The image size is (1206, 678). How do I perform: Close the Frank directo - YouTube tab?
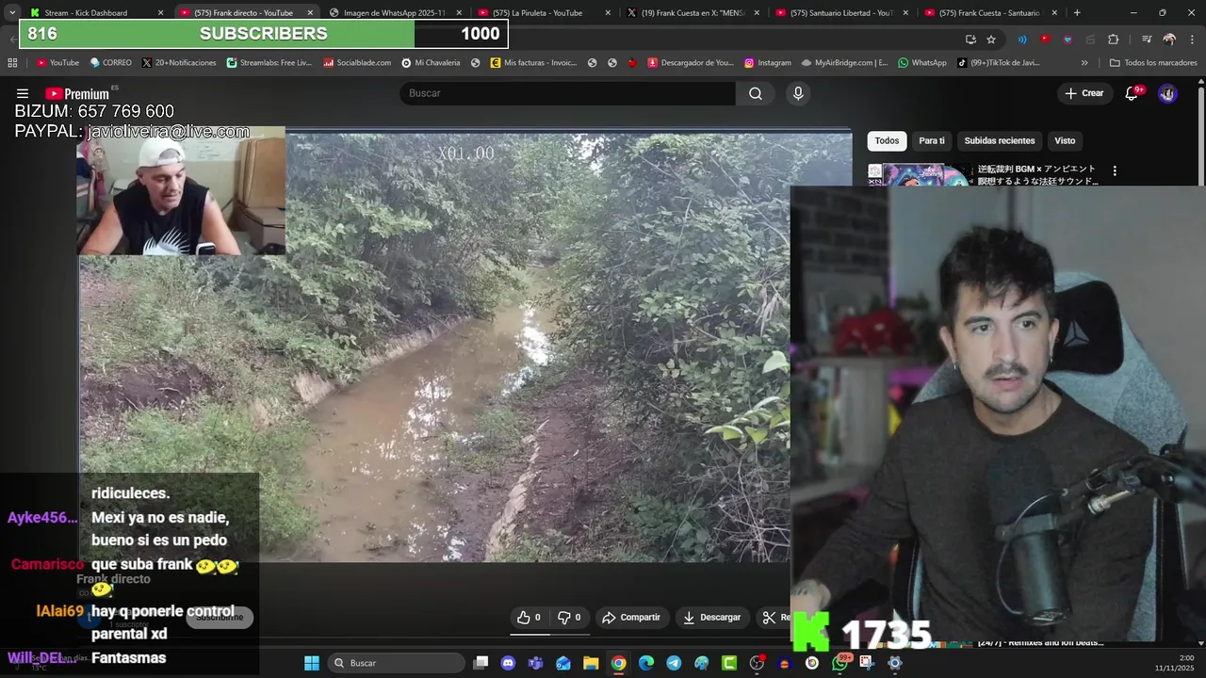[310, 13]
